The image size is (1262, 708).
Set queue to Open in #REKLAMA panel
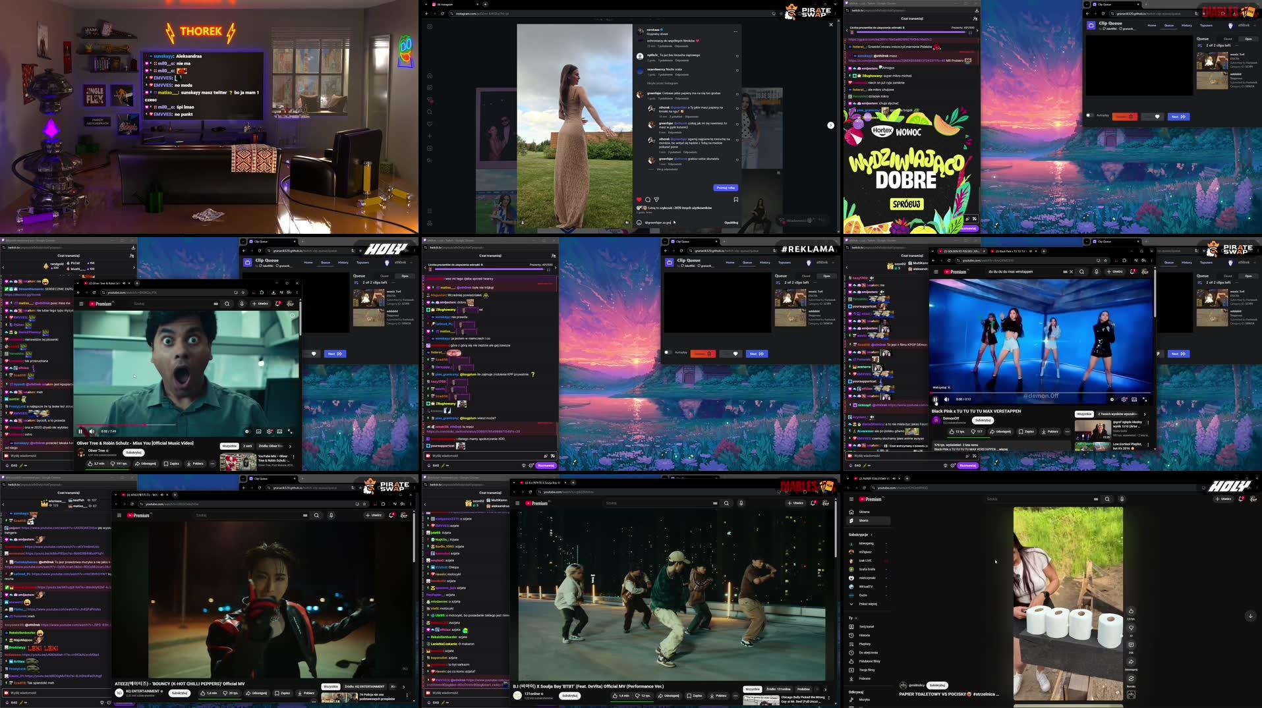826,276
